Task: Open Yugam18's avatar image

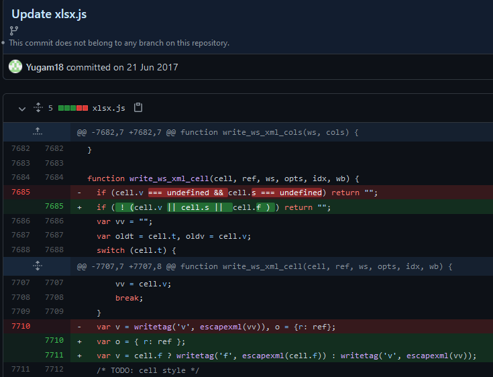Action: pyautogui.click(x=15, y=67)
